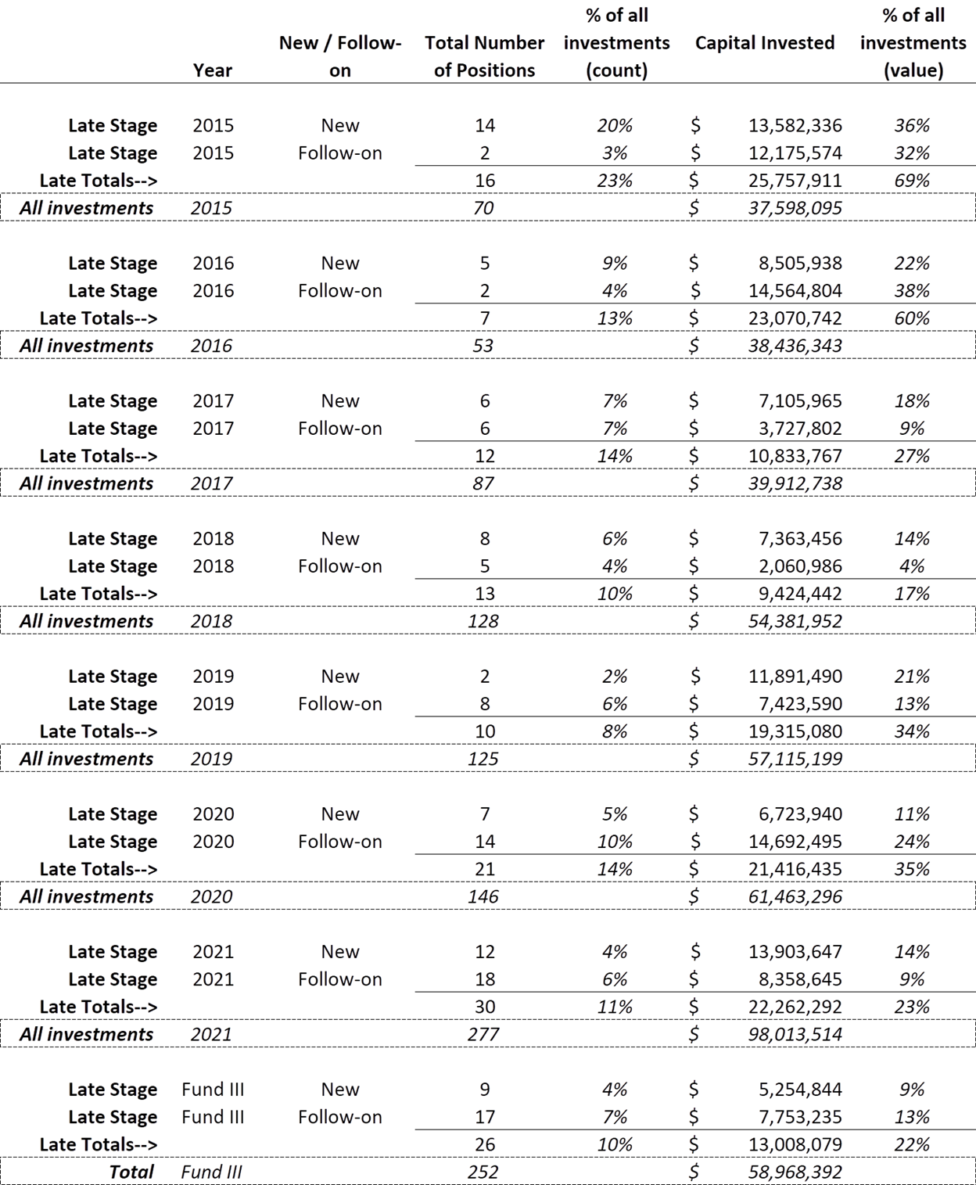
Task: Select the 19,315,080 late total
Action: pyautogui.click(x=795, y=731)
